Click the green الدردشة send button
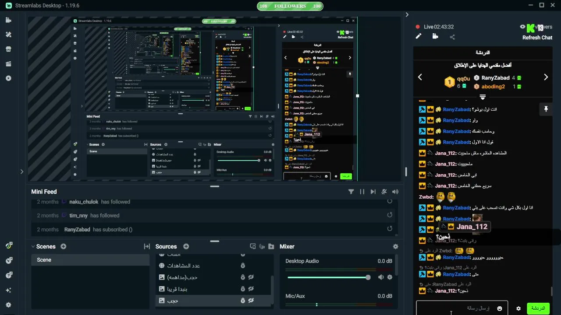The width and height of the screenshot is (561, 315). pos(538,308)
